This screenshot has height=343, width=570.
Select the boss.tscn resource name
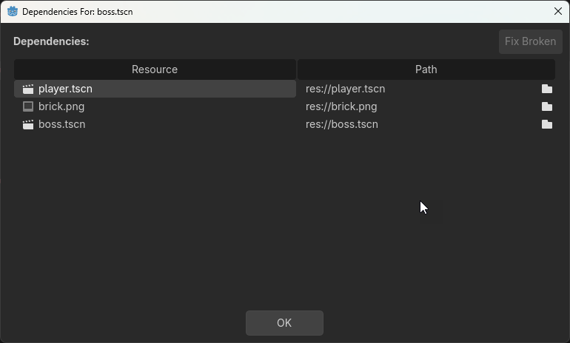coord(61,124)
